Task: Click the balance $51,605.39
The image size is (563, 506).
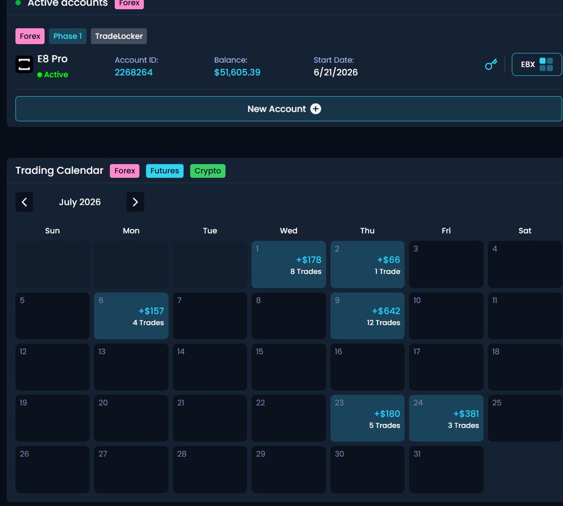Action: pos(237,72)
